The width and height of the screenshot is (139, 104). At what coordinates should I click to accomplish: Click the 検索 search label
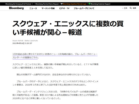coord(134,8)
